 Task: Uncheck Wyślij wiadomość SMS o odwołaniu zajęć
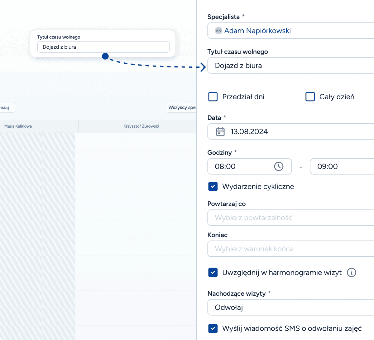coord(213,328)
